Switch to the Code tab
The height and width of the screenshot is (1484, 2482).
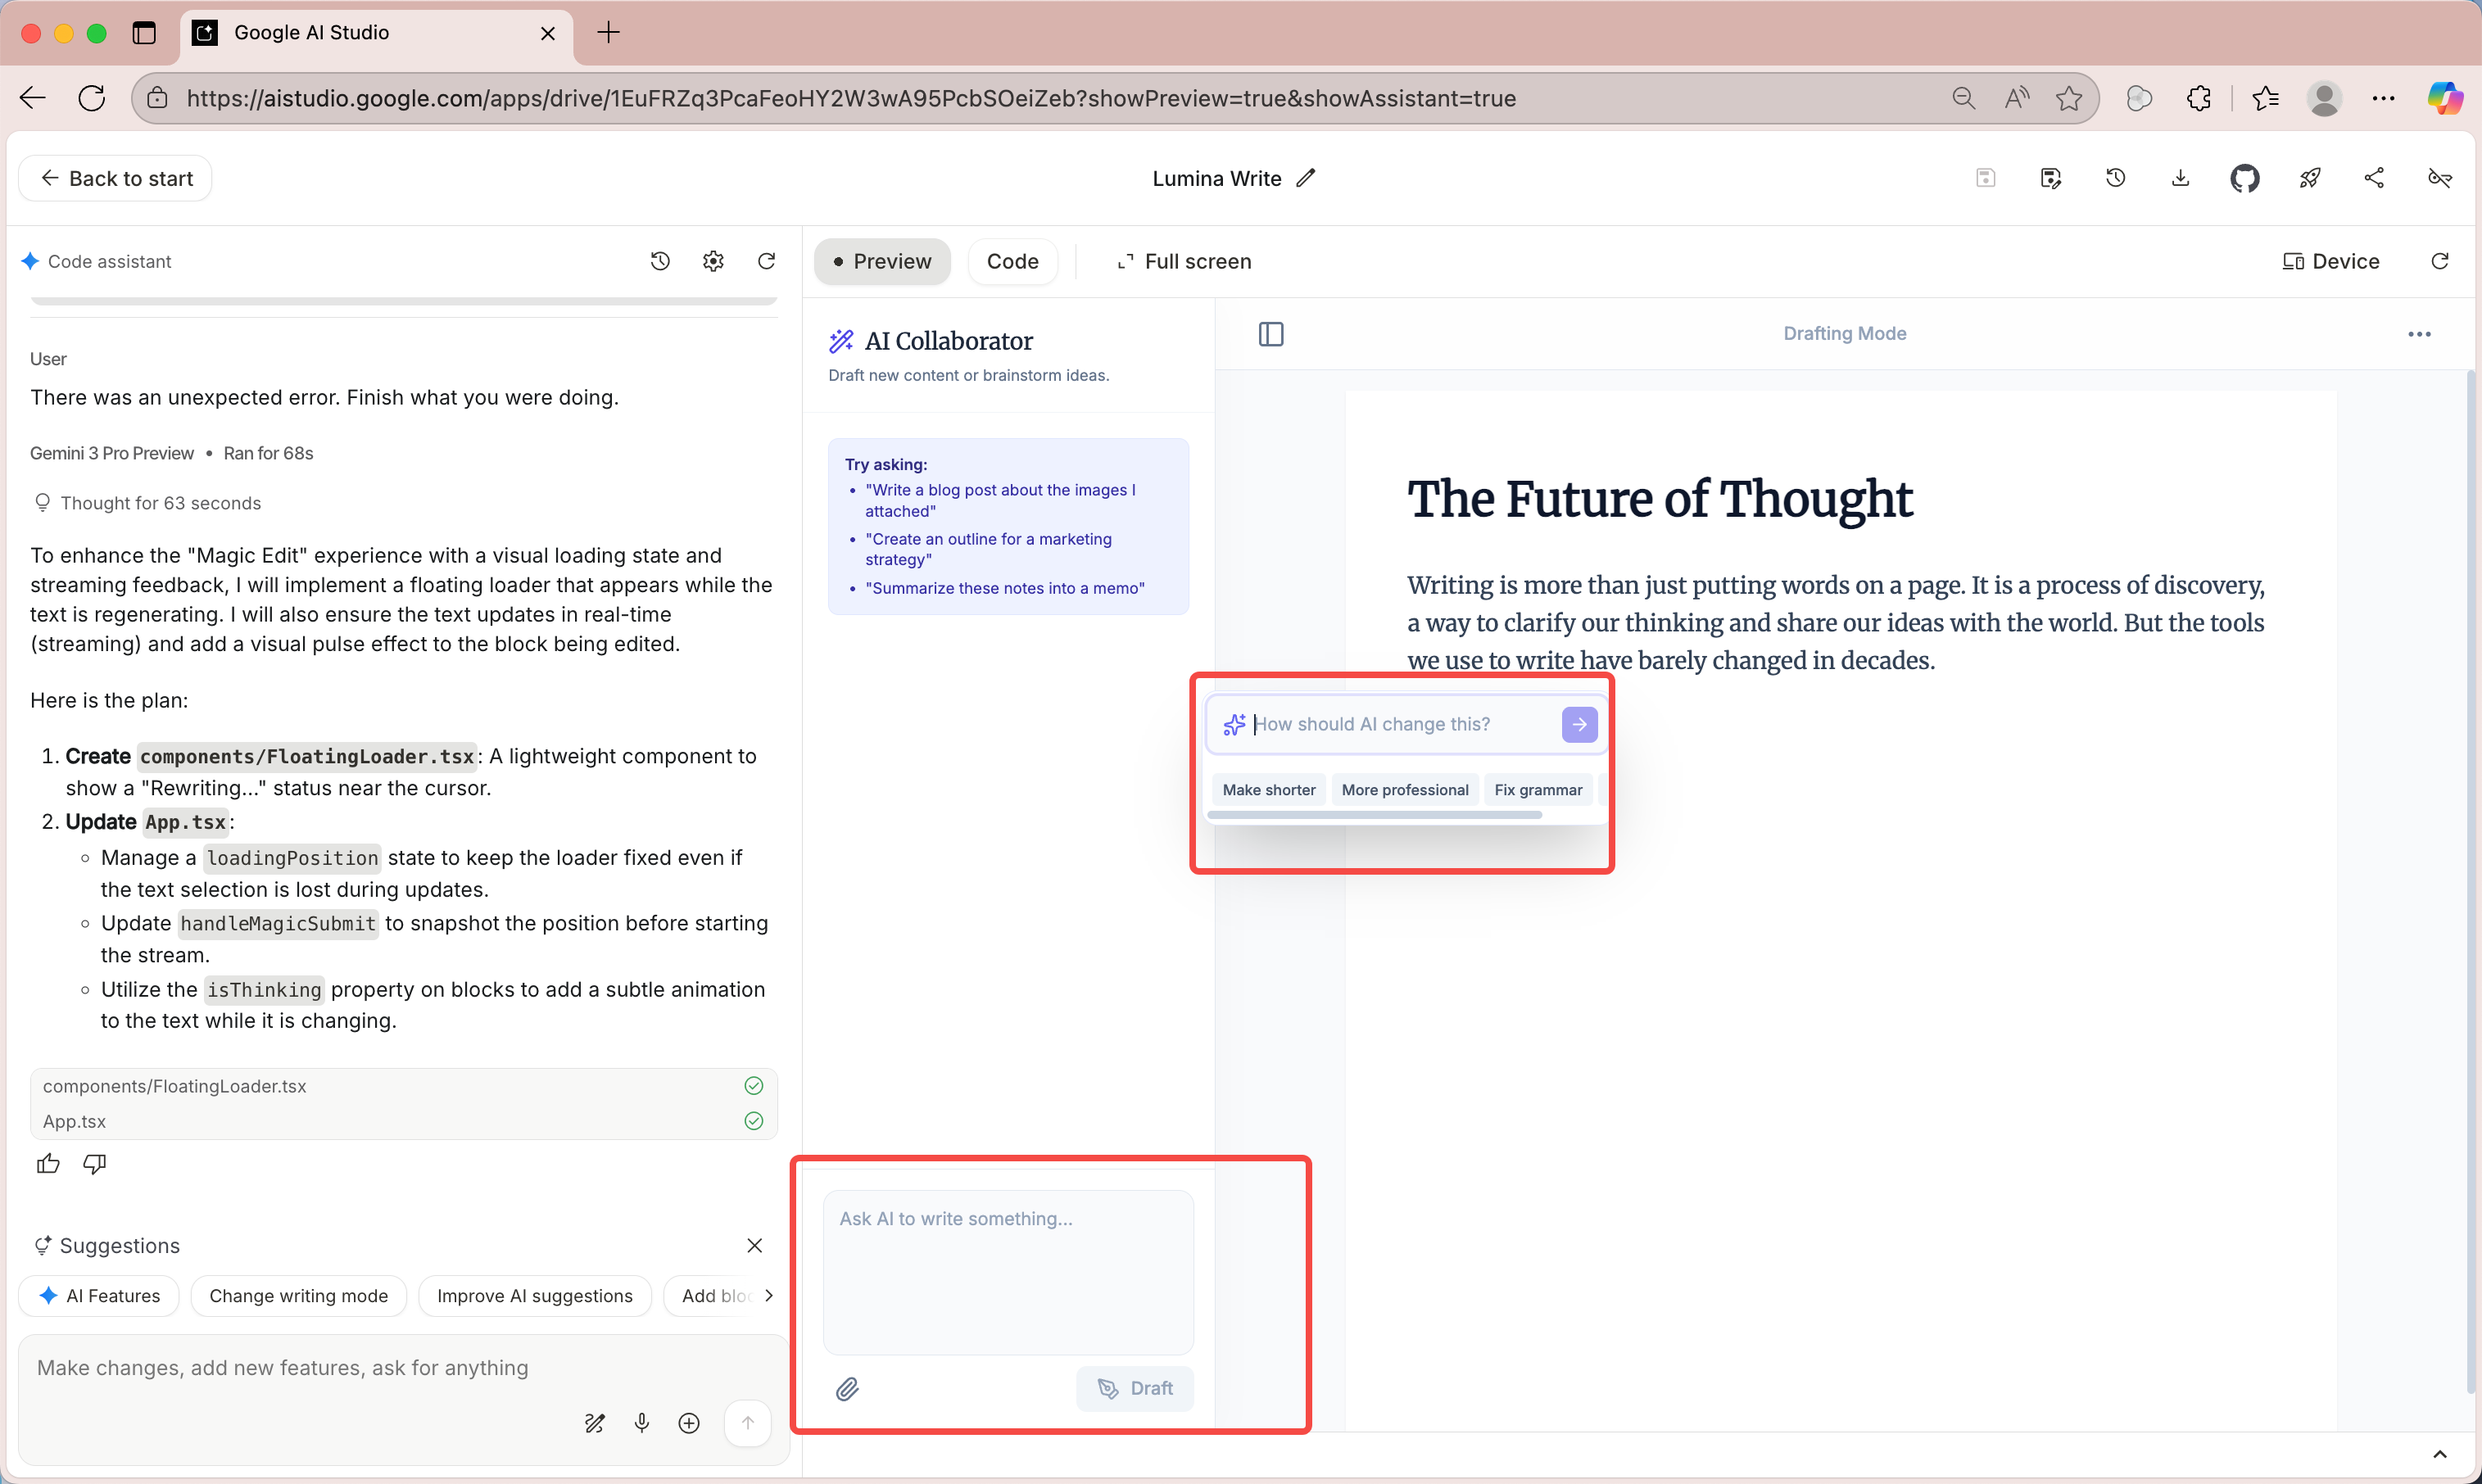[x=1012, y=261]
